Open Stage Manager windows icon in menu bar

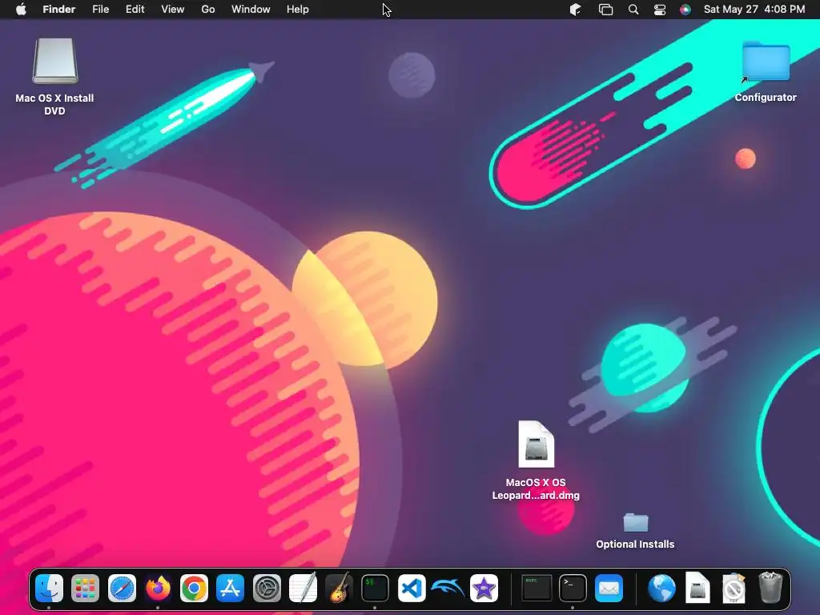pyautogui.click(x=605, y=10)
